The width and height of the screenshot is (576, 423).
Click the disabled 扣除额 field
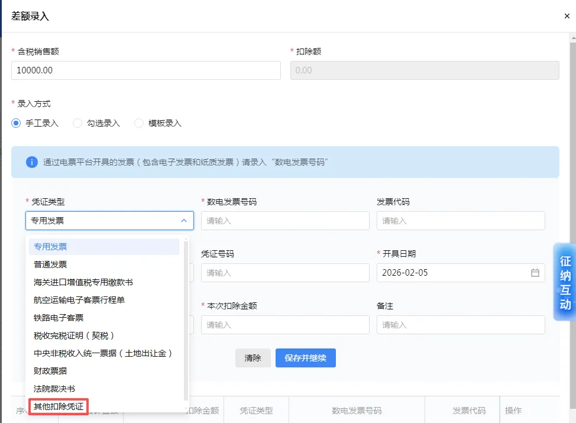pyautogui.click(x=425, y=70)
